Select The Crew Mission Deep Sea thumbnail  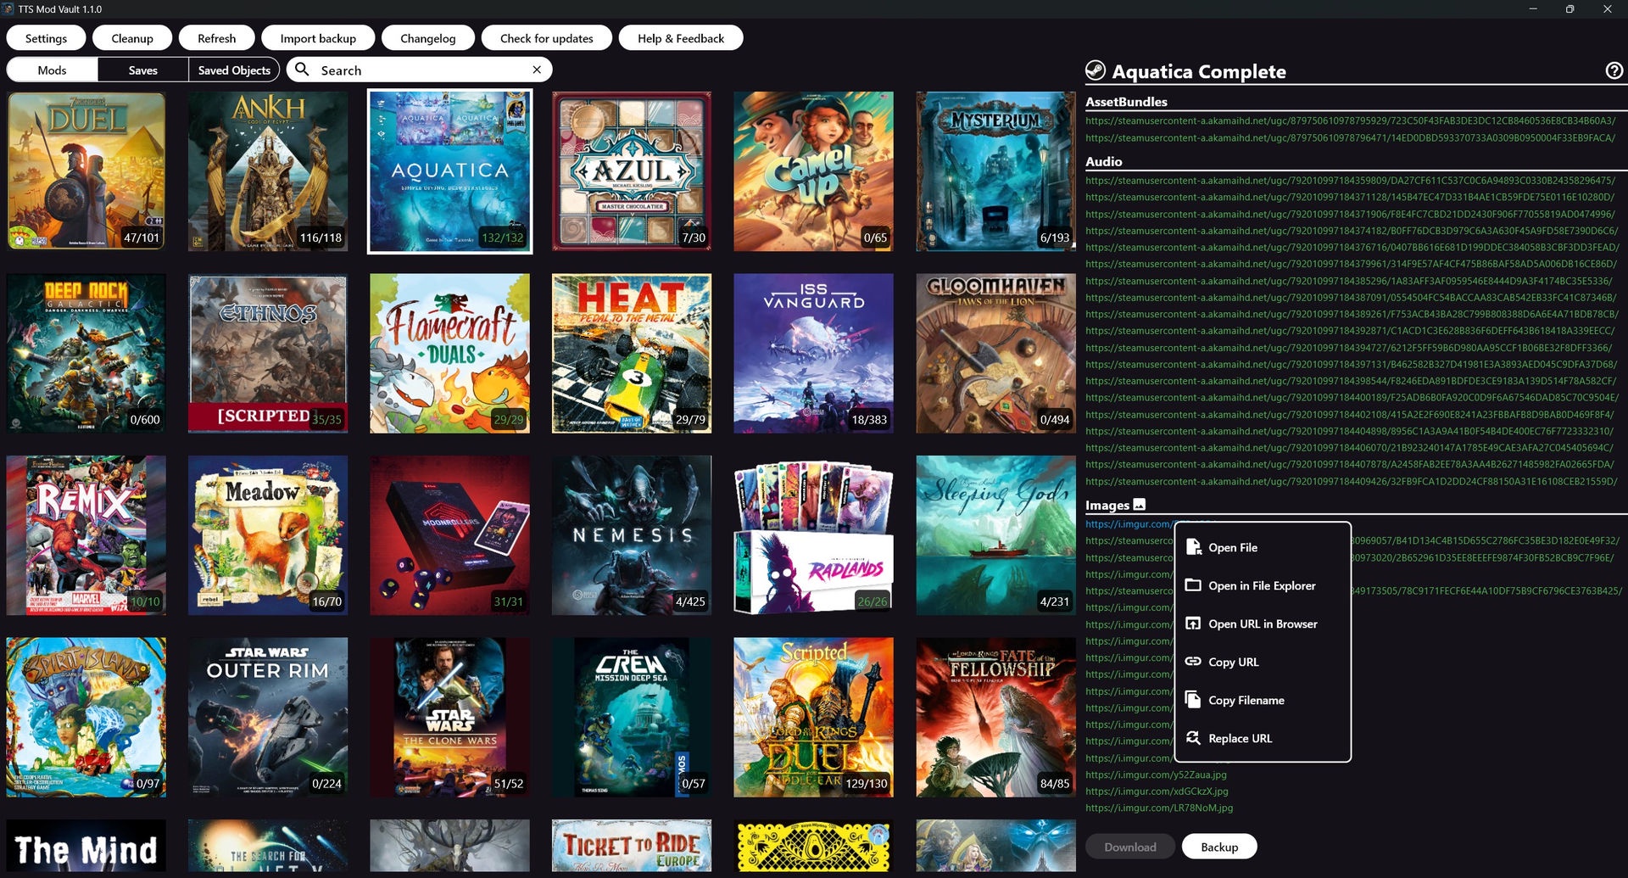tap(632, 717)
